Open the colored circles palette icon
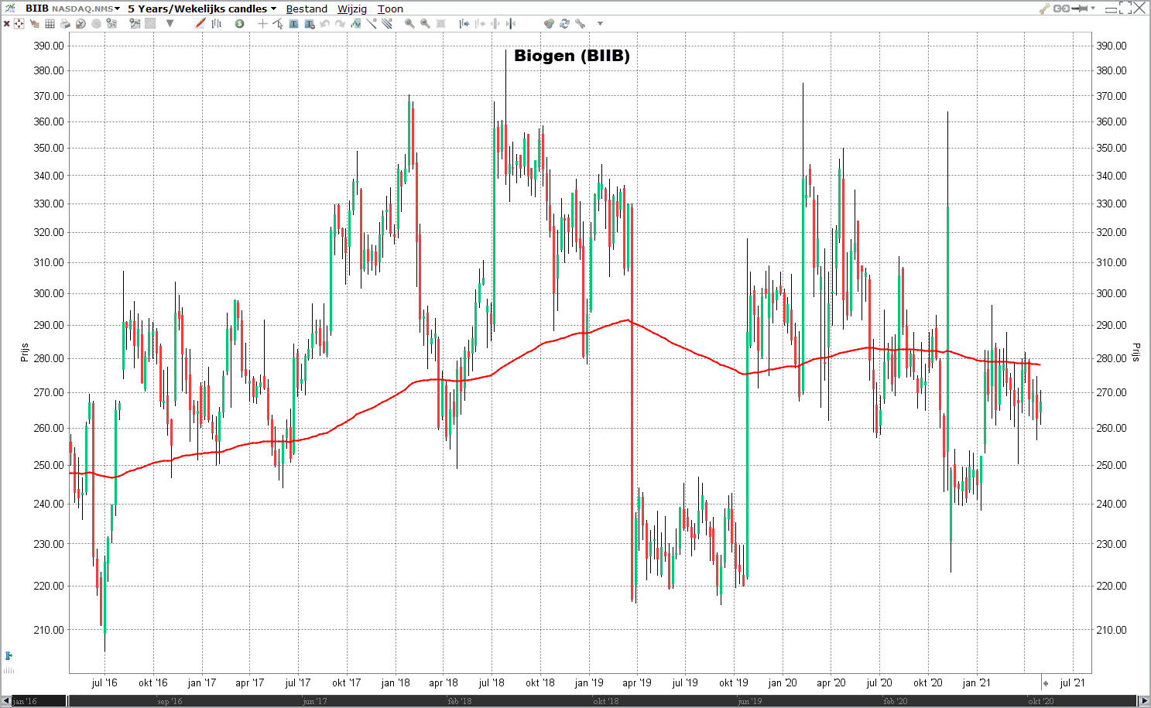This screenshot has width=1151, height=708. pos(549,24)
